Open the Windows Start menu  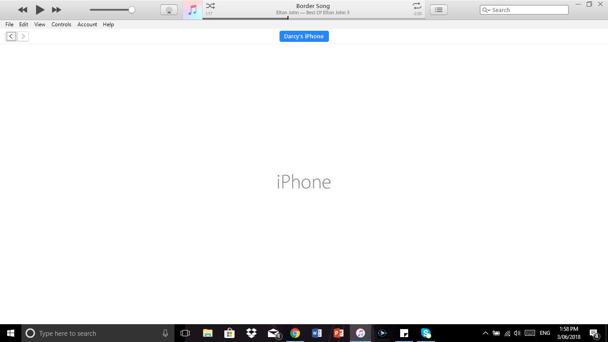click(x=11, y=333)
